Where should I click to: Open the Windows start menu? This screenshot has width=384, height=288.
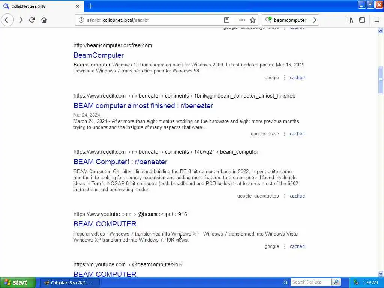pyautogui.click(x=18, y=283)
